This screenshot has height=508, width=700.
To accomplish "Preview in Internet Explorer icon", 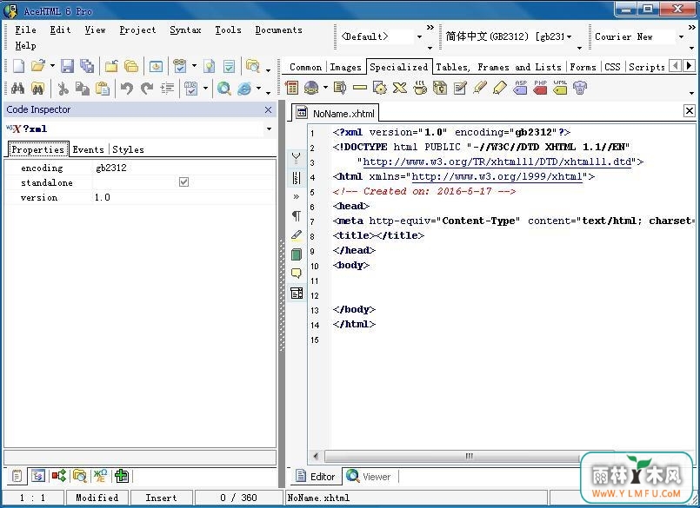I will coord(244,89).
